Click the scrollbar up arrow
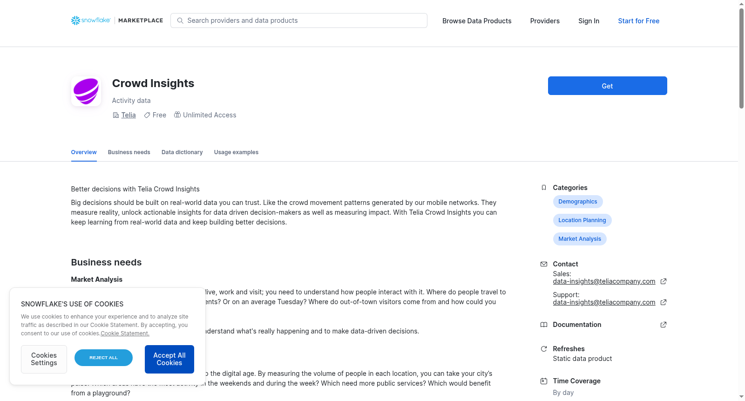Image resolution: width=745 pixels, height=401 pixels. (741, 4)
